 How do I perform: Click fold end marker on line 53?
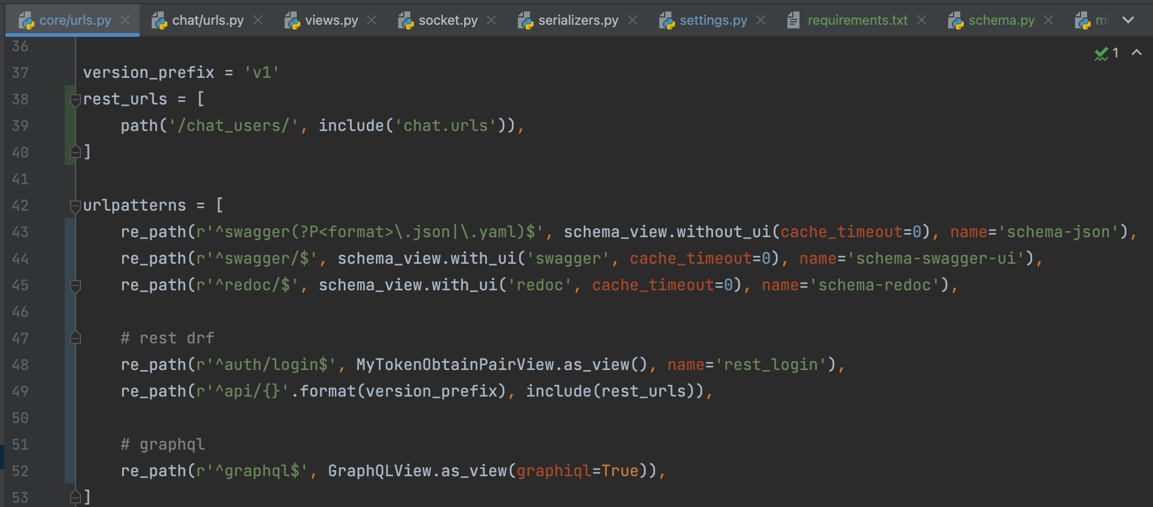click(76, 497)
